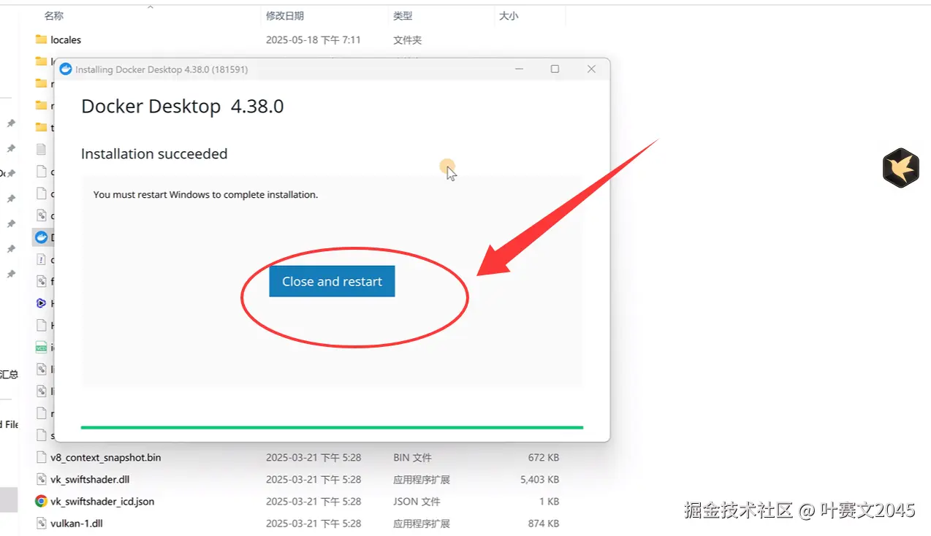The height and width of the screenshot is (536, 931).
Task: Click the 1 KB size cell
Action: [549, 501]
